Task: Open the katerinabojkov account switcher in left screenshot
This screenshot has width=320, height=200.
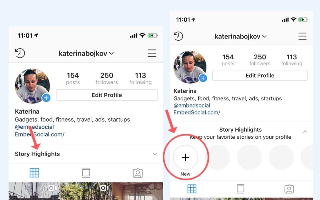Action: click(86, 54)
